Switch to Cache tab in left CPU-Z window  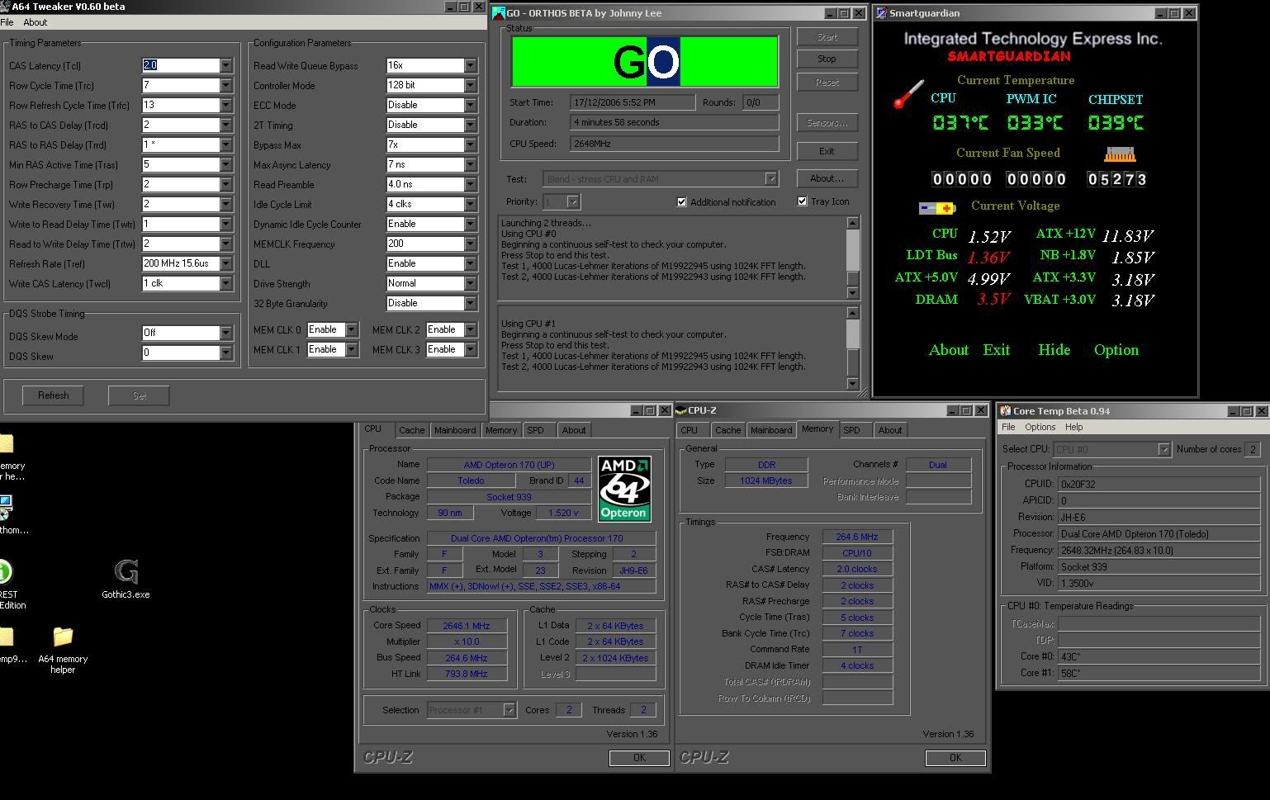click(411, 430)
